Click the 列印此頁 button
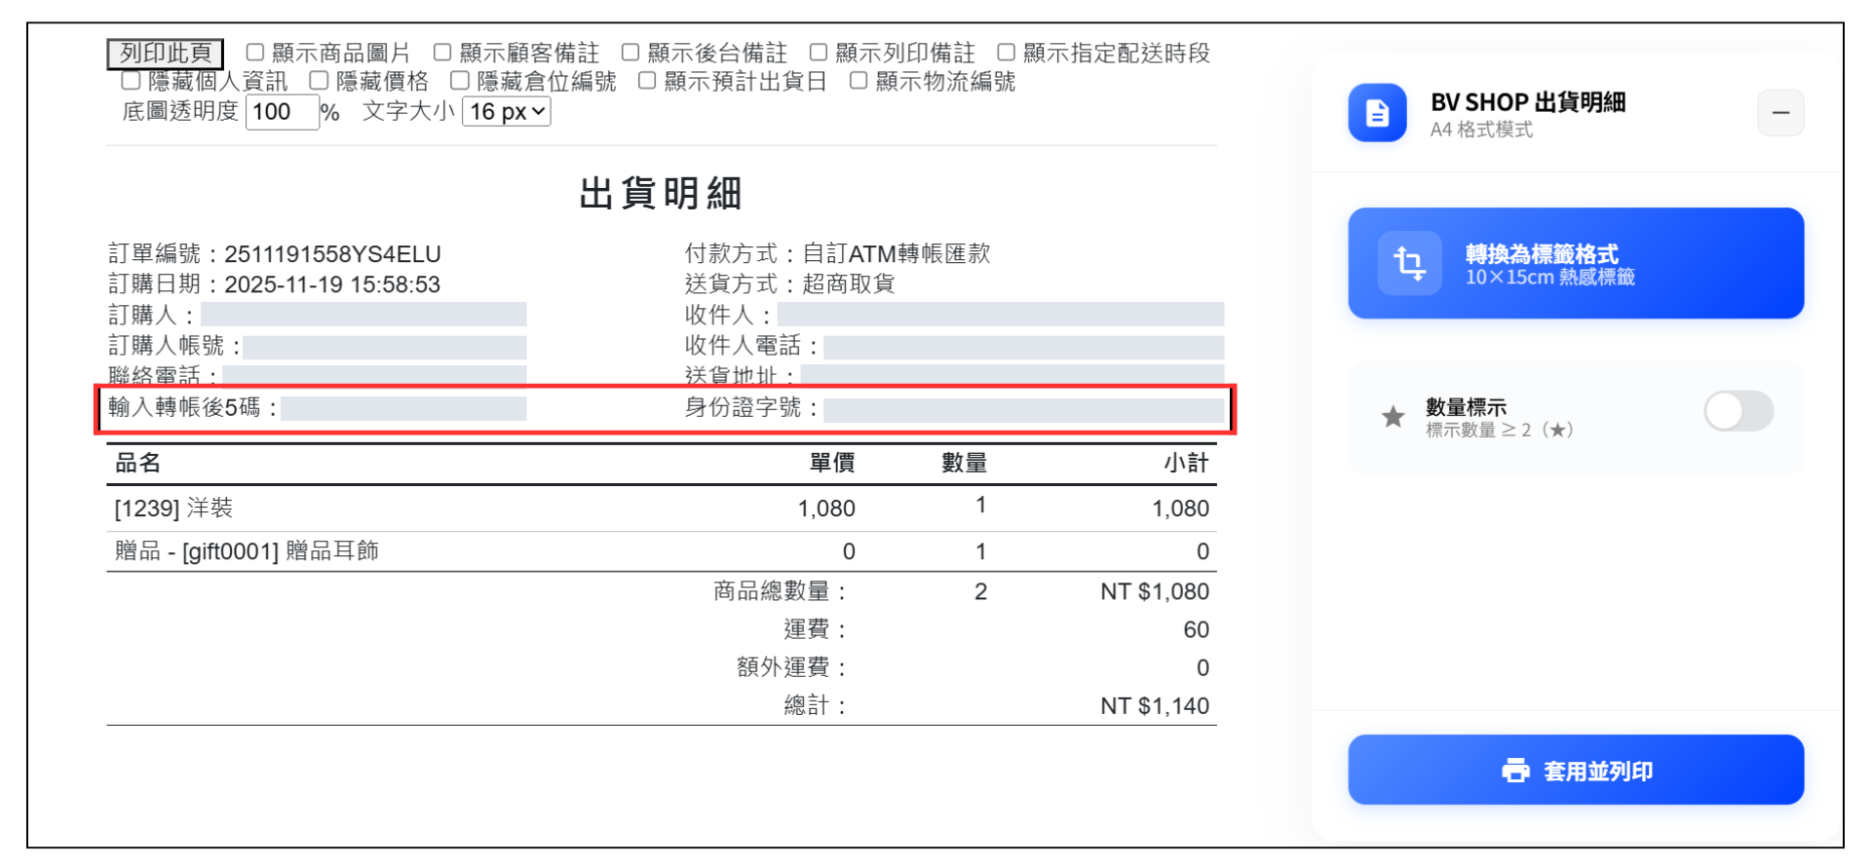The image size is (1871, 867). (166, 53)
